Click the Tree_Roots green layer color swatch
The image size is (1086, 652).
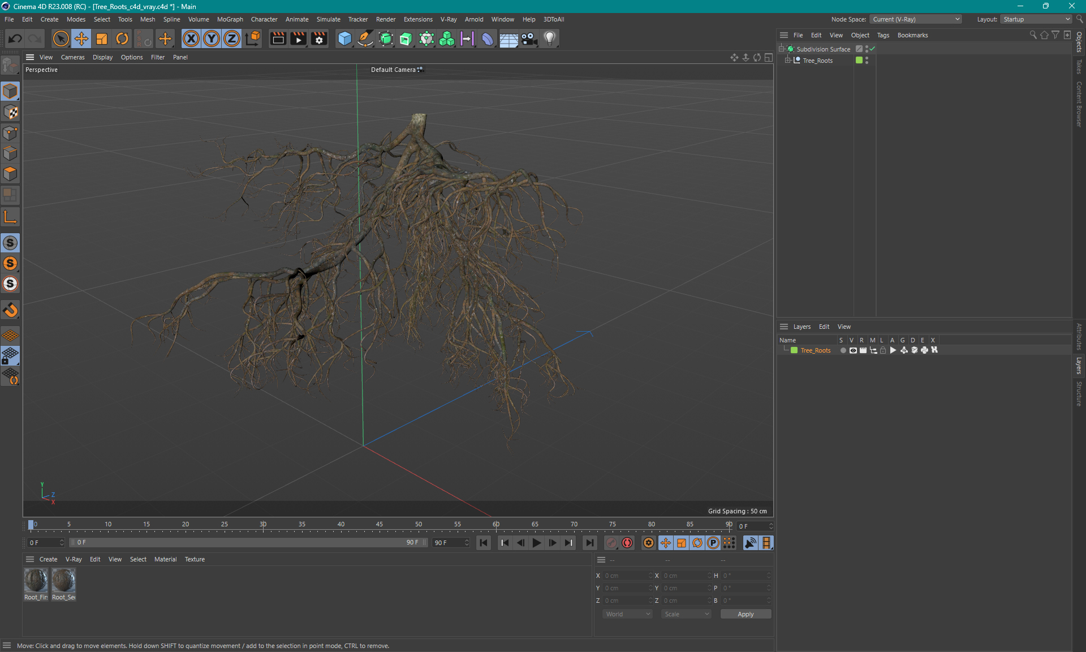(794, 350)
